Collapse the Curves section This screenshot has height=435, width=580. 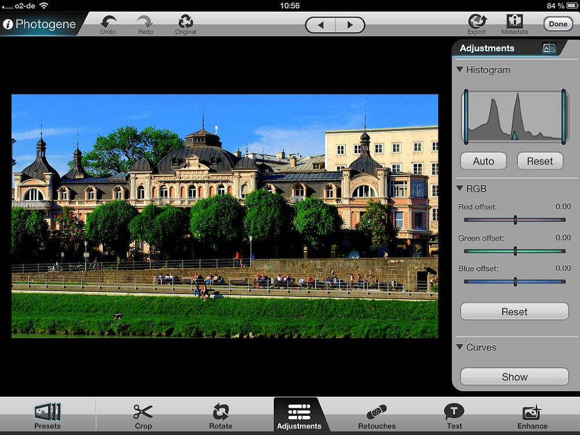(460, 347)
